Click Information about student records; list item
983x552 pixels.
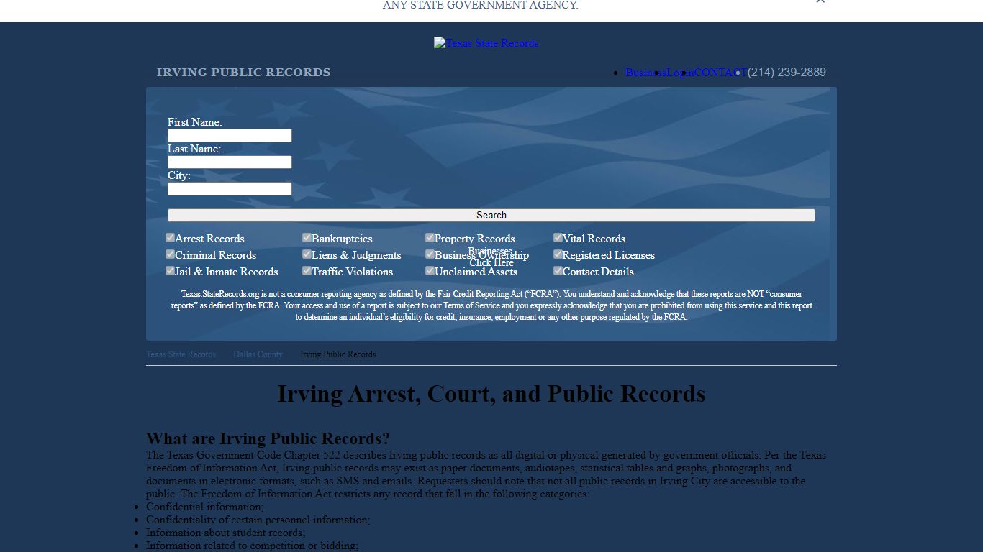pyautogui.click(x=225, y=533)
